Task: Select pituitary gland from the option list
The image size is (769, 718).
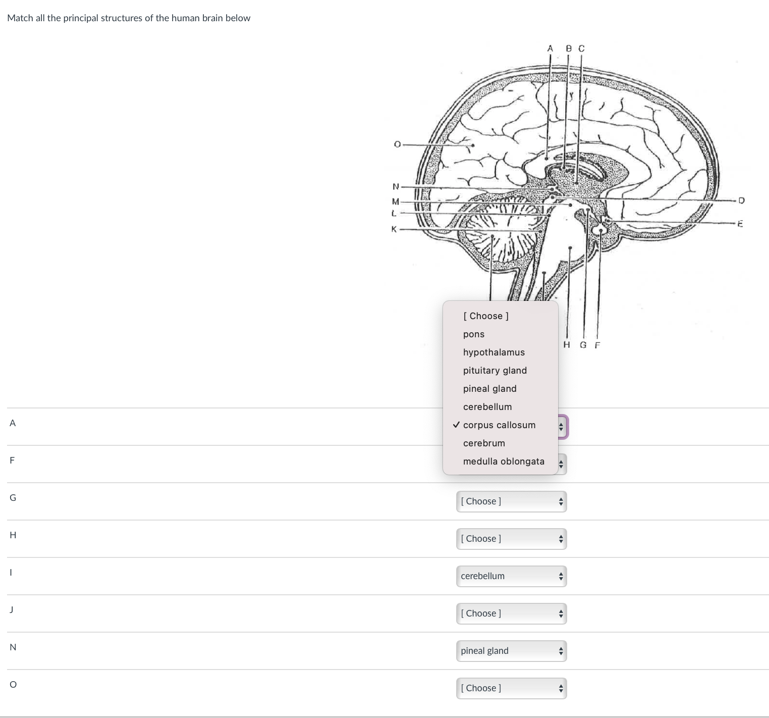Action: click(495, 370)
